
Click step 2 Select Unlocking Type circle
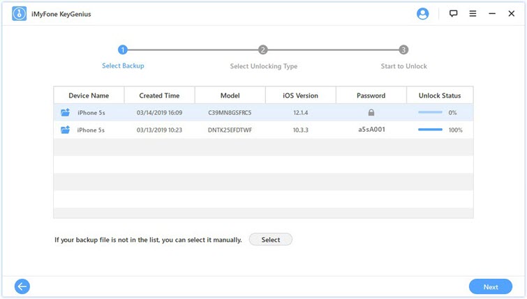(263, 49)
